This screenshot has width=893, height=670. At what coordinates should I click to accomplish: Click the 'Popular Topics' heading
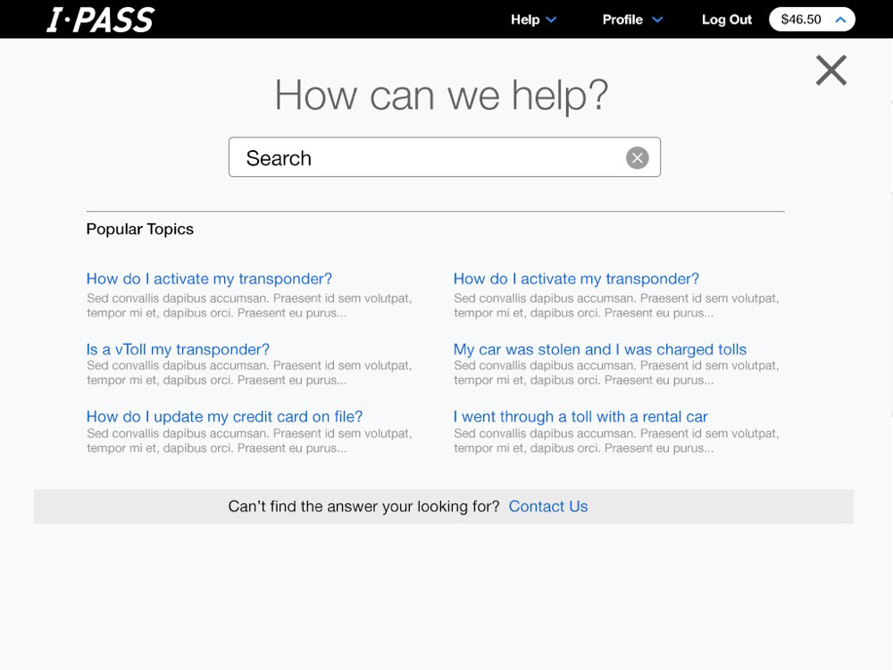139,229
